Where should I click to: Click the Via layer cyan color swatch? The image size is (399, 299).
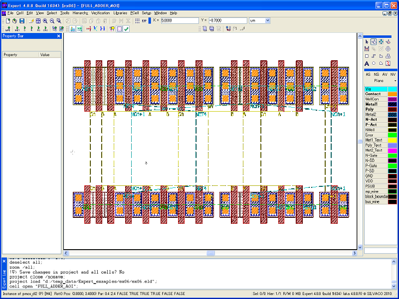(x=393, y=89)
